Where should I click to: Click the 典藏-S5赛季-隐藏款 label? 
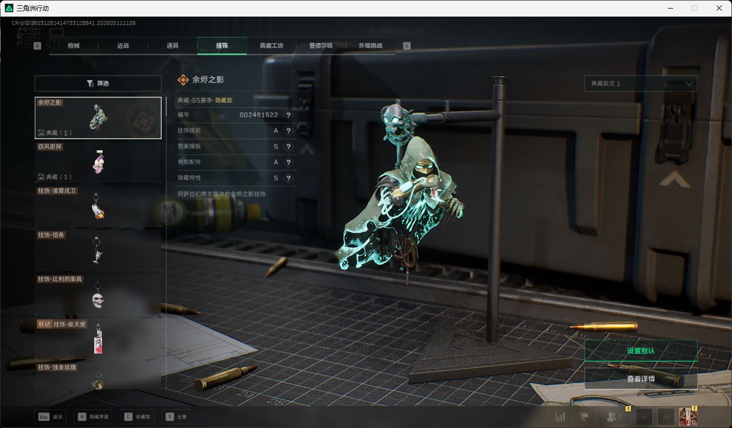point(205,100)
